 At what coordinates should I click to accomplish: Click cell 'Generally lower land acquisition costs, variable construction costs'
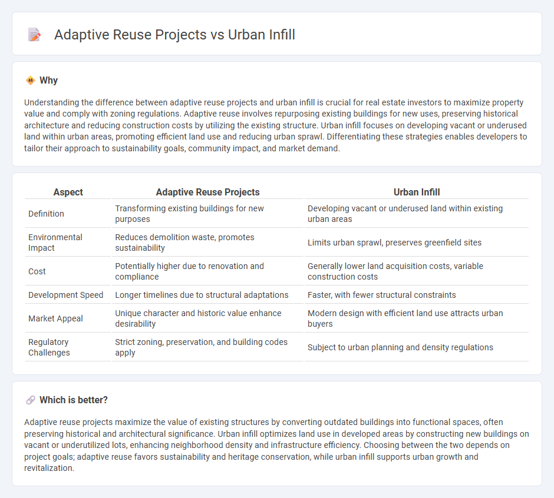coord(417,271)
